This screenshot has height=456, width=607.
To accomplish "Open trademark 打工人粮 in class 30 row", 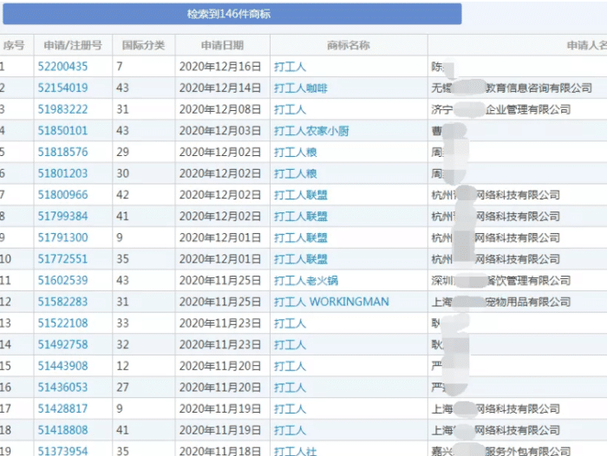I will point(296,173).
